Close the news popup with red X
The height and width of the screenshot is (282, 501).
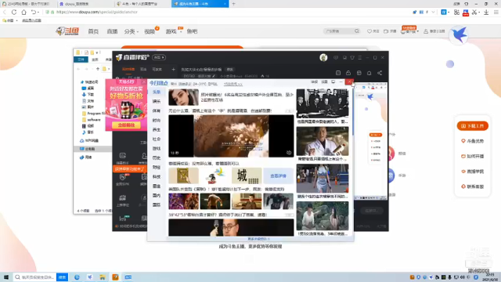click(350, 81)
